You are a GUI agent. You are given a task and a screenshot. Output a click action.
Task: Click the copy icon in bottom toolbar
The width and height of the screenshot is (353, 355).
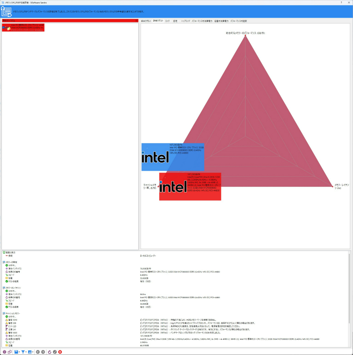tap(10, 352)
